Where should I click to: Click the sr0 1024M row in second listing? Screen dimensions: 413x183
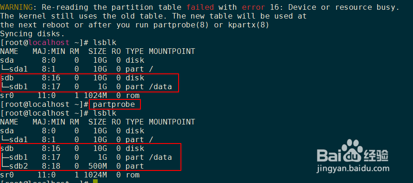point(70,175)
